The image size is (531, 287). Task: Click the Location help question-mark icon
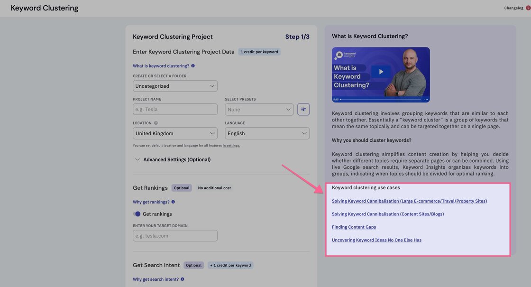click(156, 123)
